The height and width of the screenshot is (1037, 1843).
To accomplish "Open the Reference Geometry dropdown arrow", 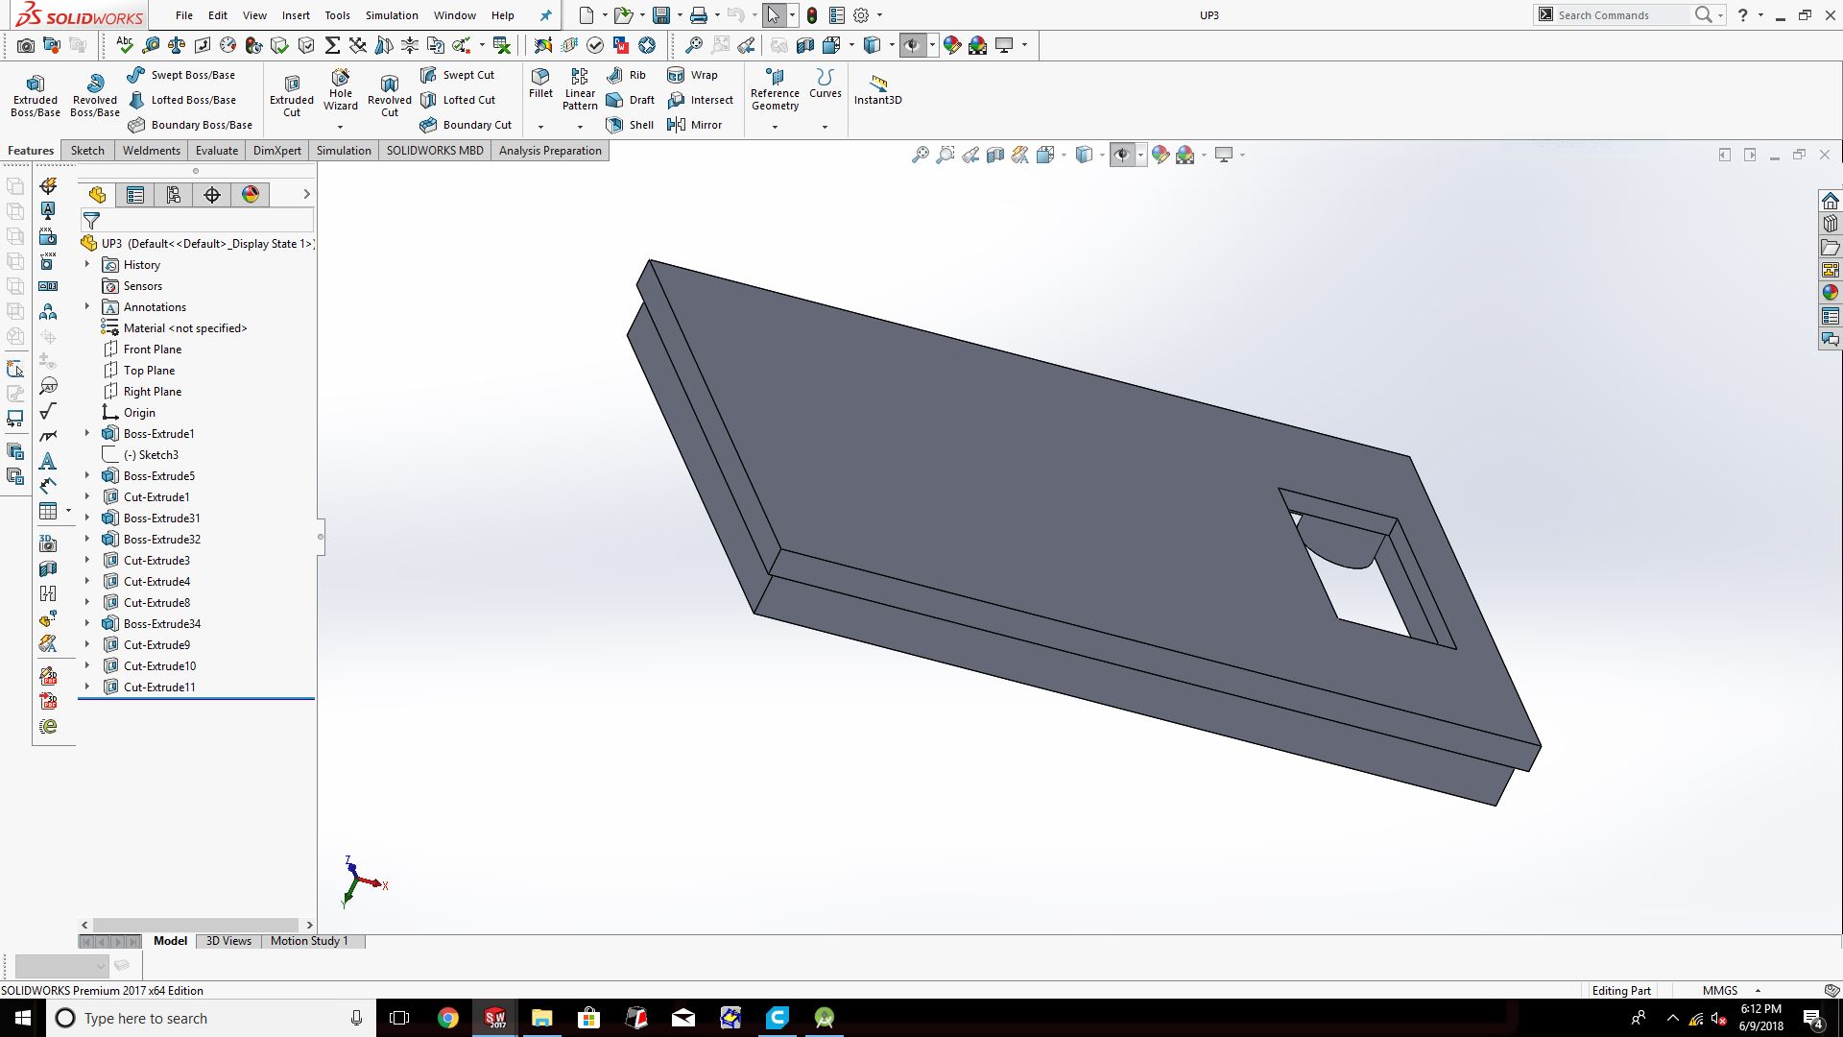I will 775,127.
